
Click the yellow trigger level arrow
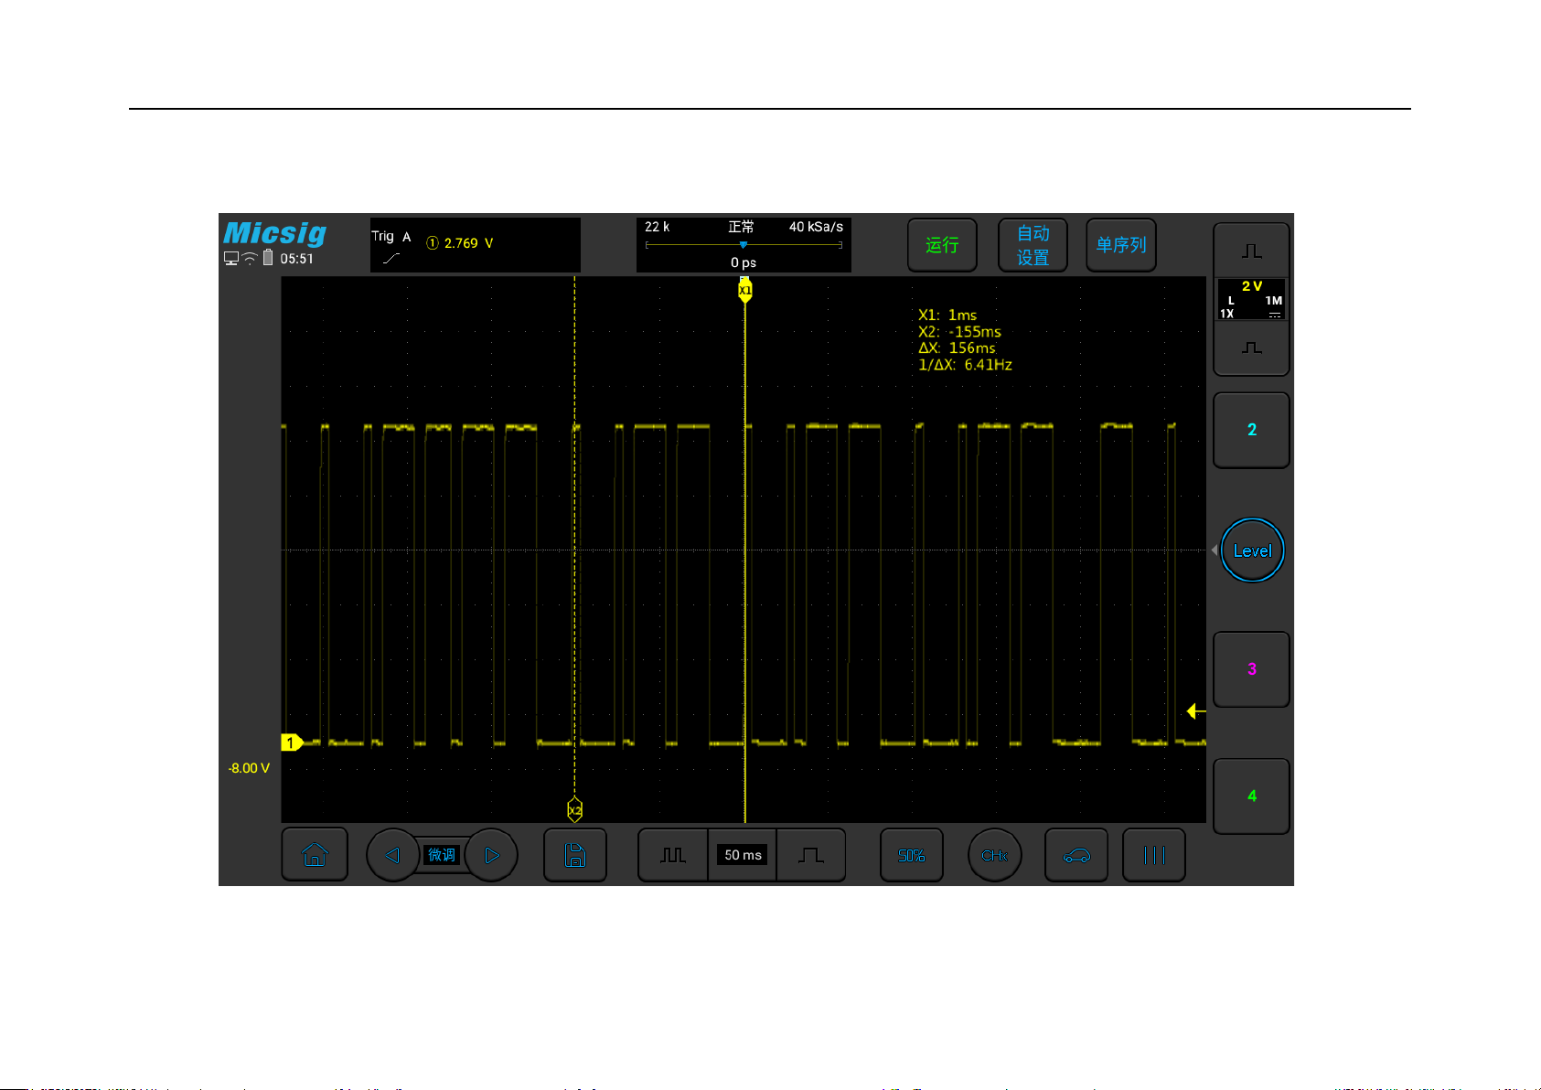point(1196,711)
